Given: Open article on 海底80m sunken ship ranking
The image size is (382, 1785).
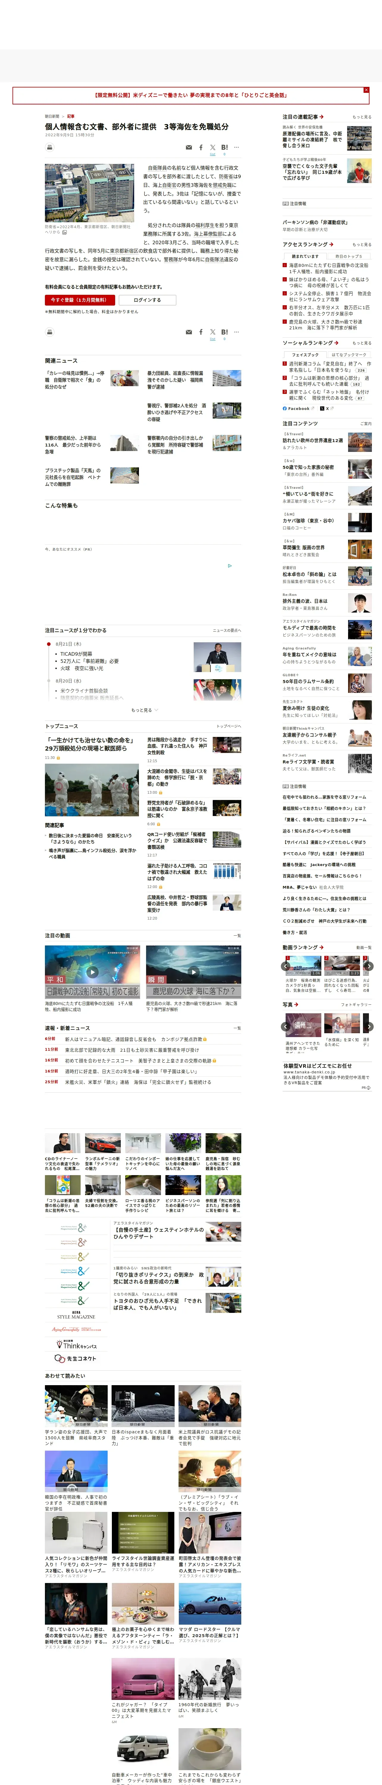Looking at the screenshot, I should pyautogui.click(x=329, y=268).
